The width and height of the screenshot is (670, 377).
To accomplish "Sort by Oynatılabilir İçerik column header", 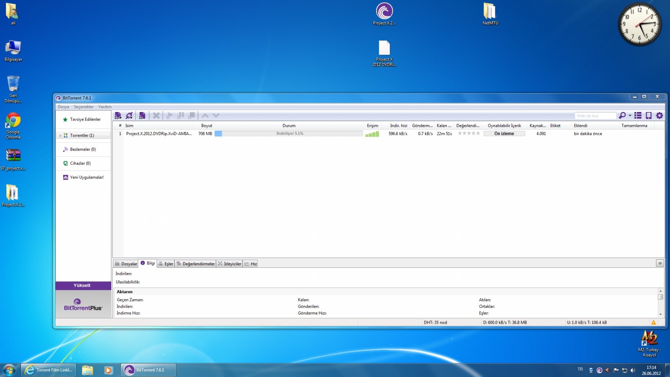I will pos(504,125).
